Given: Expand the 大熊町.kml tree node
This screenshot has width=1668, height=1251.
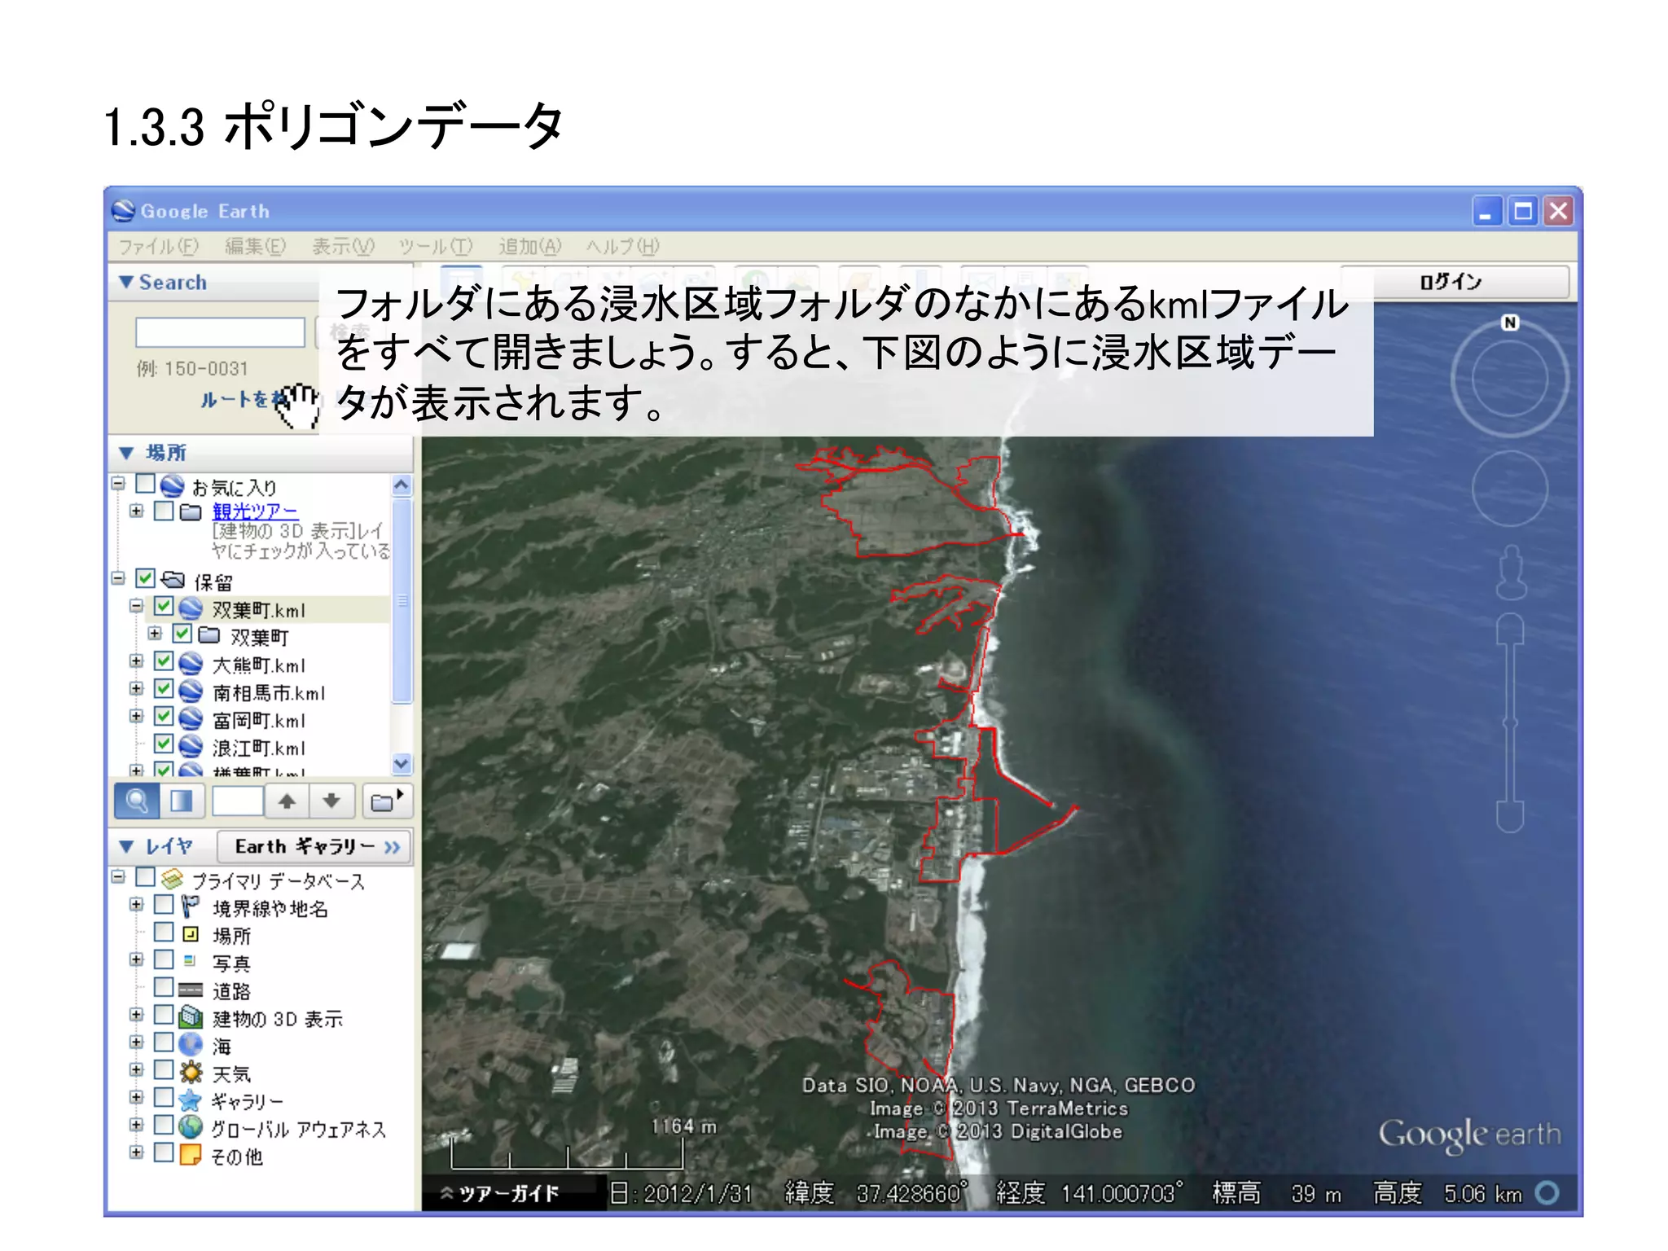Looking at the screenshot, I should click(x=136, y=661).
